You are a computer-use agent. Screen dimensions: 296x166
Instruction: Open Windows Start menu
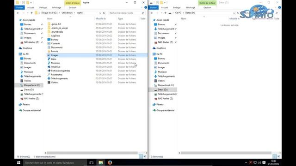(x=18, y=163)
